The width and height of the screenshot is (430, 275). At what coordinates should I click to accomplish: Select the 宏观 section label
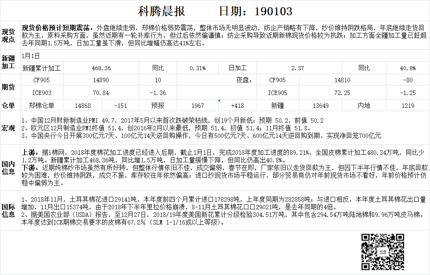pos(9,128)
